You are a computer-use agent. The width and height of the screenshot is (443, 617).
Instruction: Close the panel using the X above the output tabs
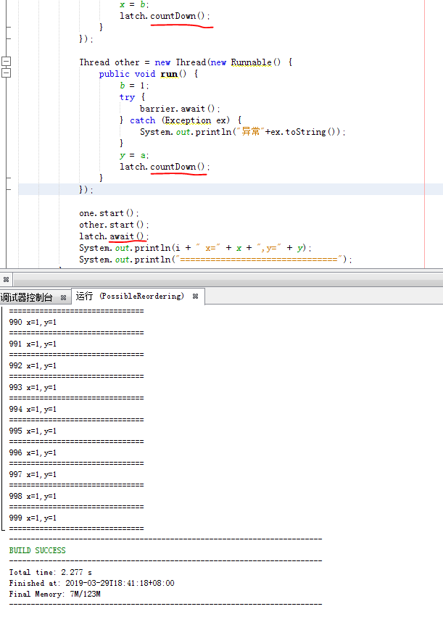click(x=6, y=279)
